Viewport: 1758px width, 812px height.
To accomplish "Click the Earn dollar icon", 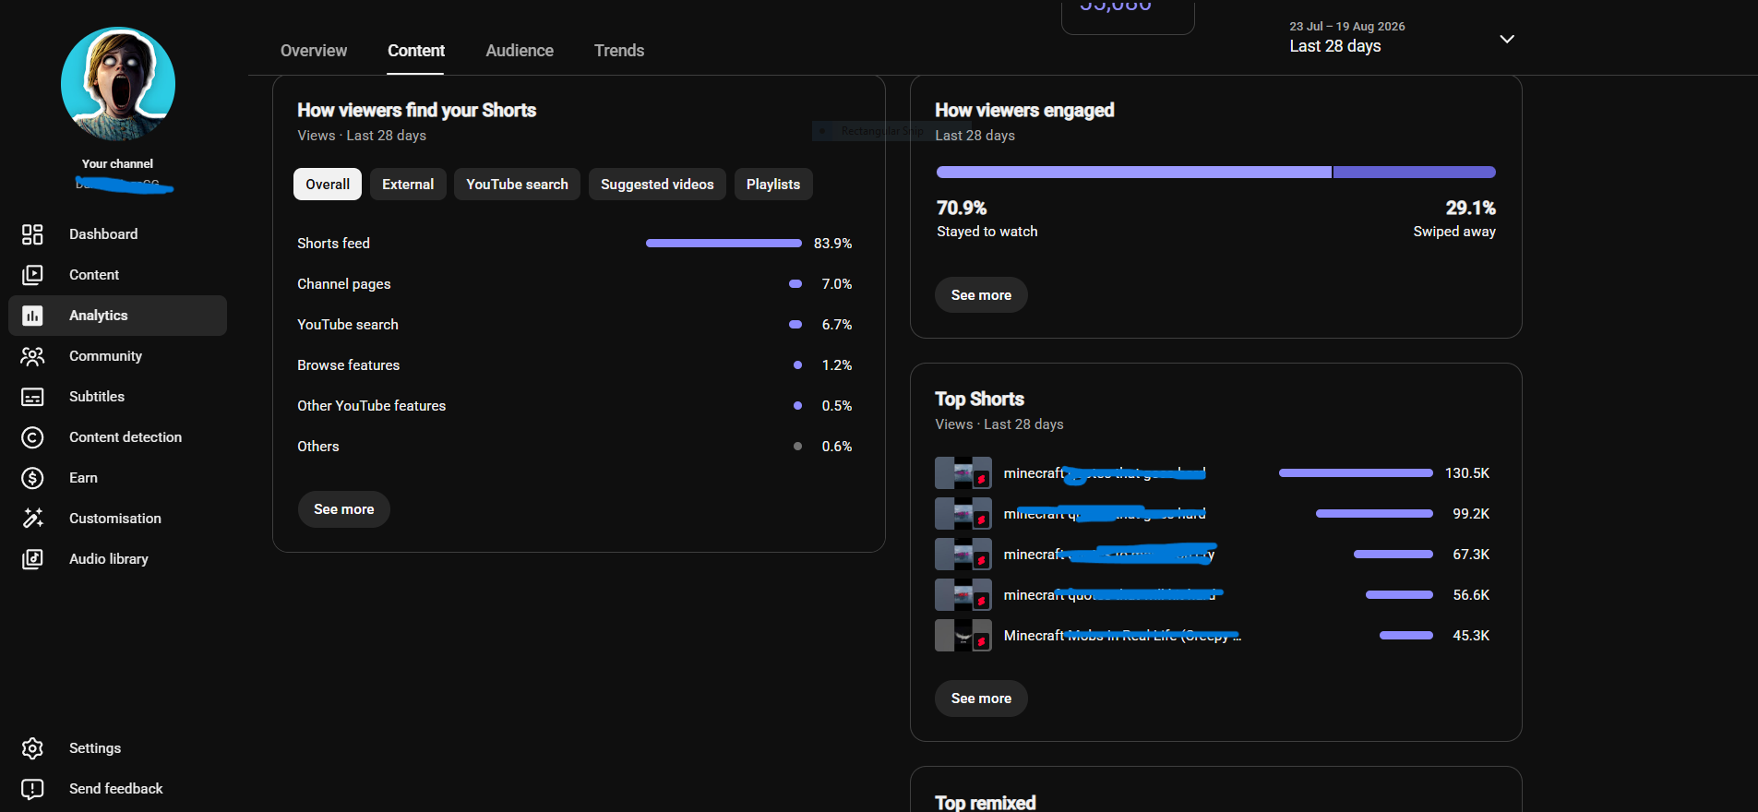I will coord(32,478).
